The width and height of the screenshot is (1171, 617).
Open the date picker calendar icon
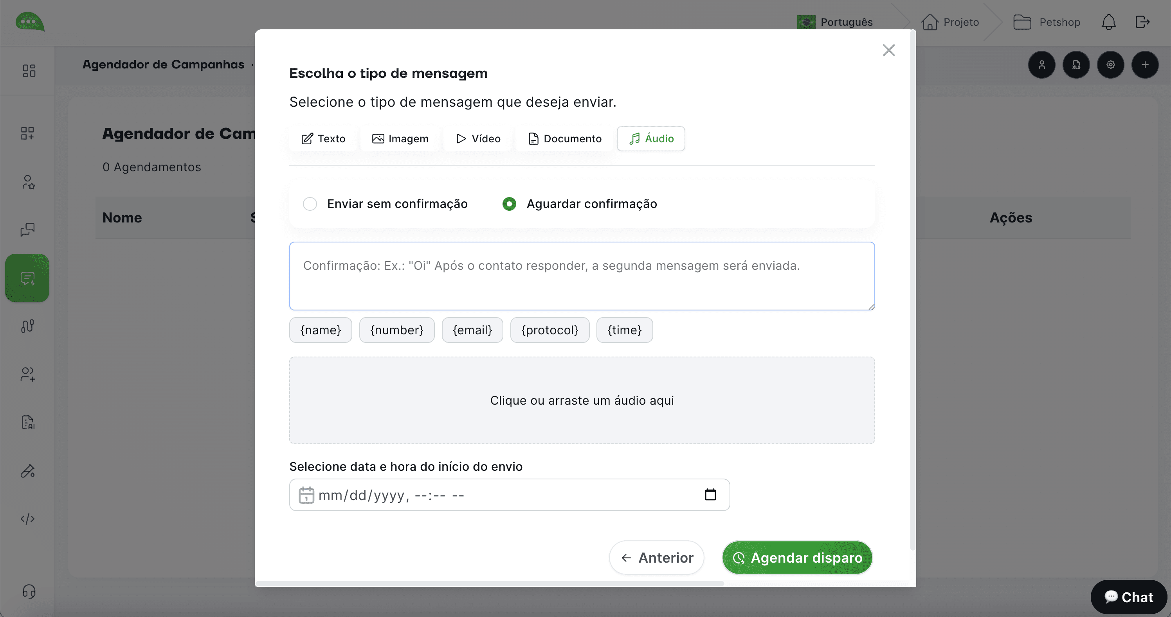710,494
